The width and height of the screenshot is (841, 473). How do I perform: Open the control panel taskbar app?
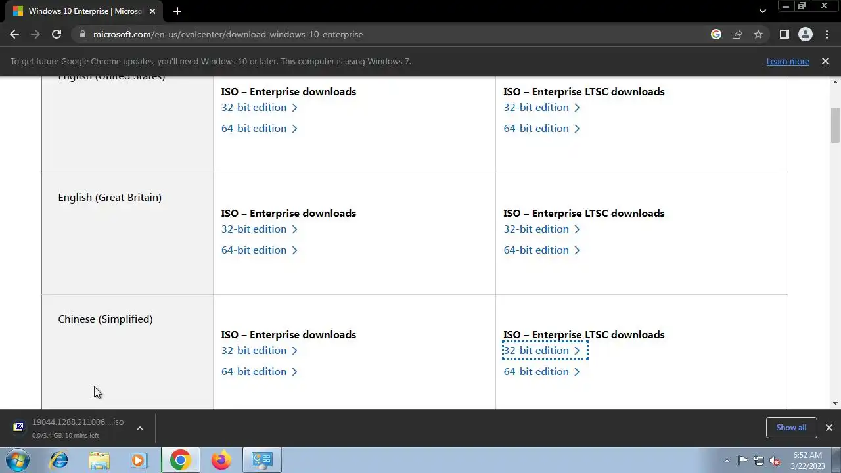click(x=262, y=460)
